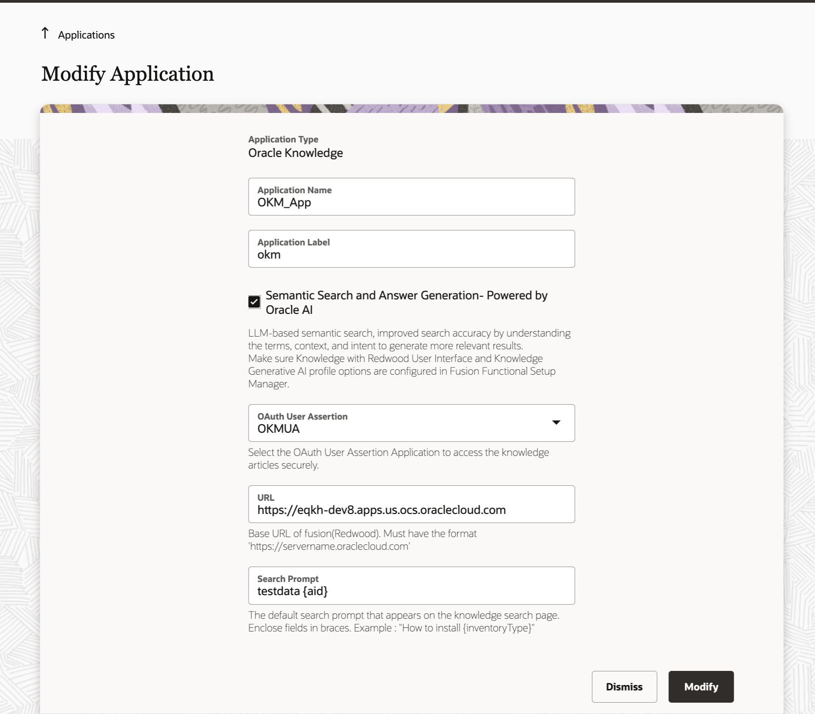The width and height of the screenshot is (815, 714).
Task: Click the Base URL of fusion hint text
Action: click(363, 540)
